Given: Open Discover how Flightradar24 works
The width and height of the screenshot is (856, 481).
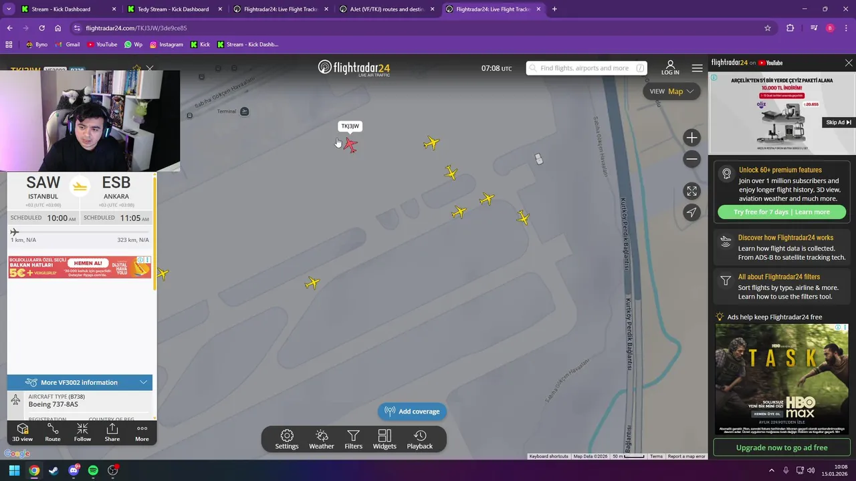Looking at the screenshot, I should tap(782, 247).
